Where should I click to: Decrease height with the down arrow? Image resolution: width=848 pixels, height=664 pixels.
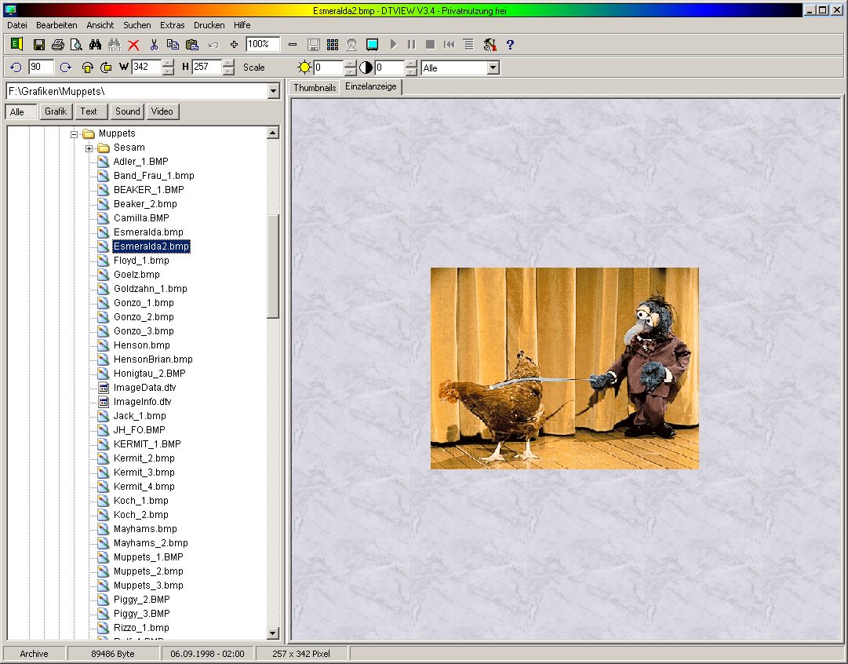click(229, 71)
